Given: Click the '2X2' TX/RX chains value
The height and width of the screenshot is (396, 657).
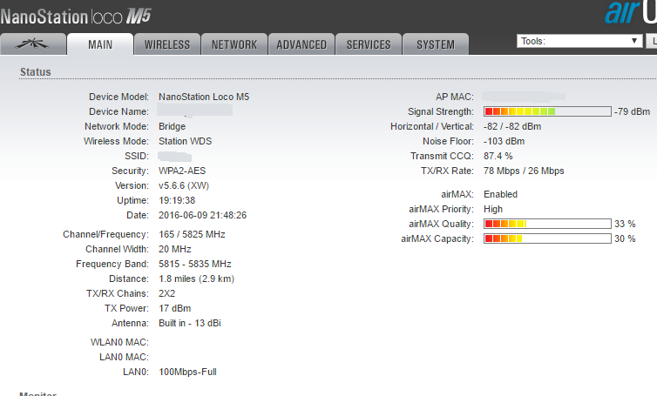Looking at the screenshot, I should 166,293.
